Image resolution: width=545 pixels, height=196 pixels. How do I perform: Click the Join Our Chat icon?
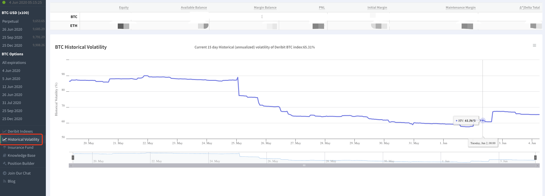5,173
